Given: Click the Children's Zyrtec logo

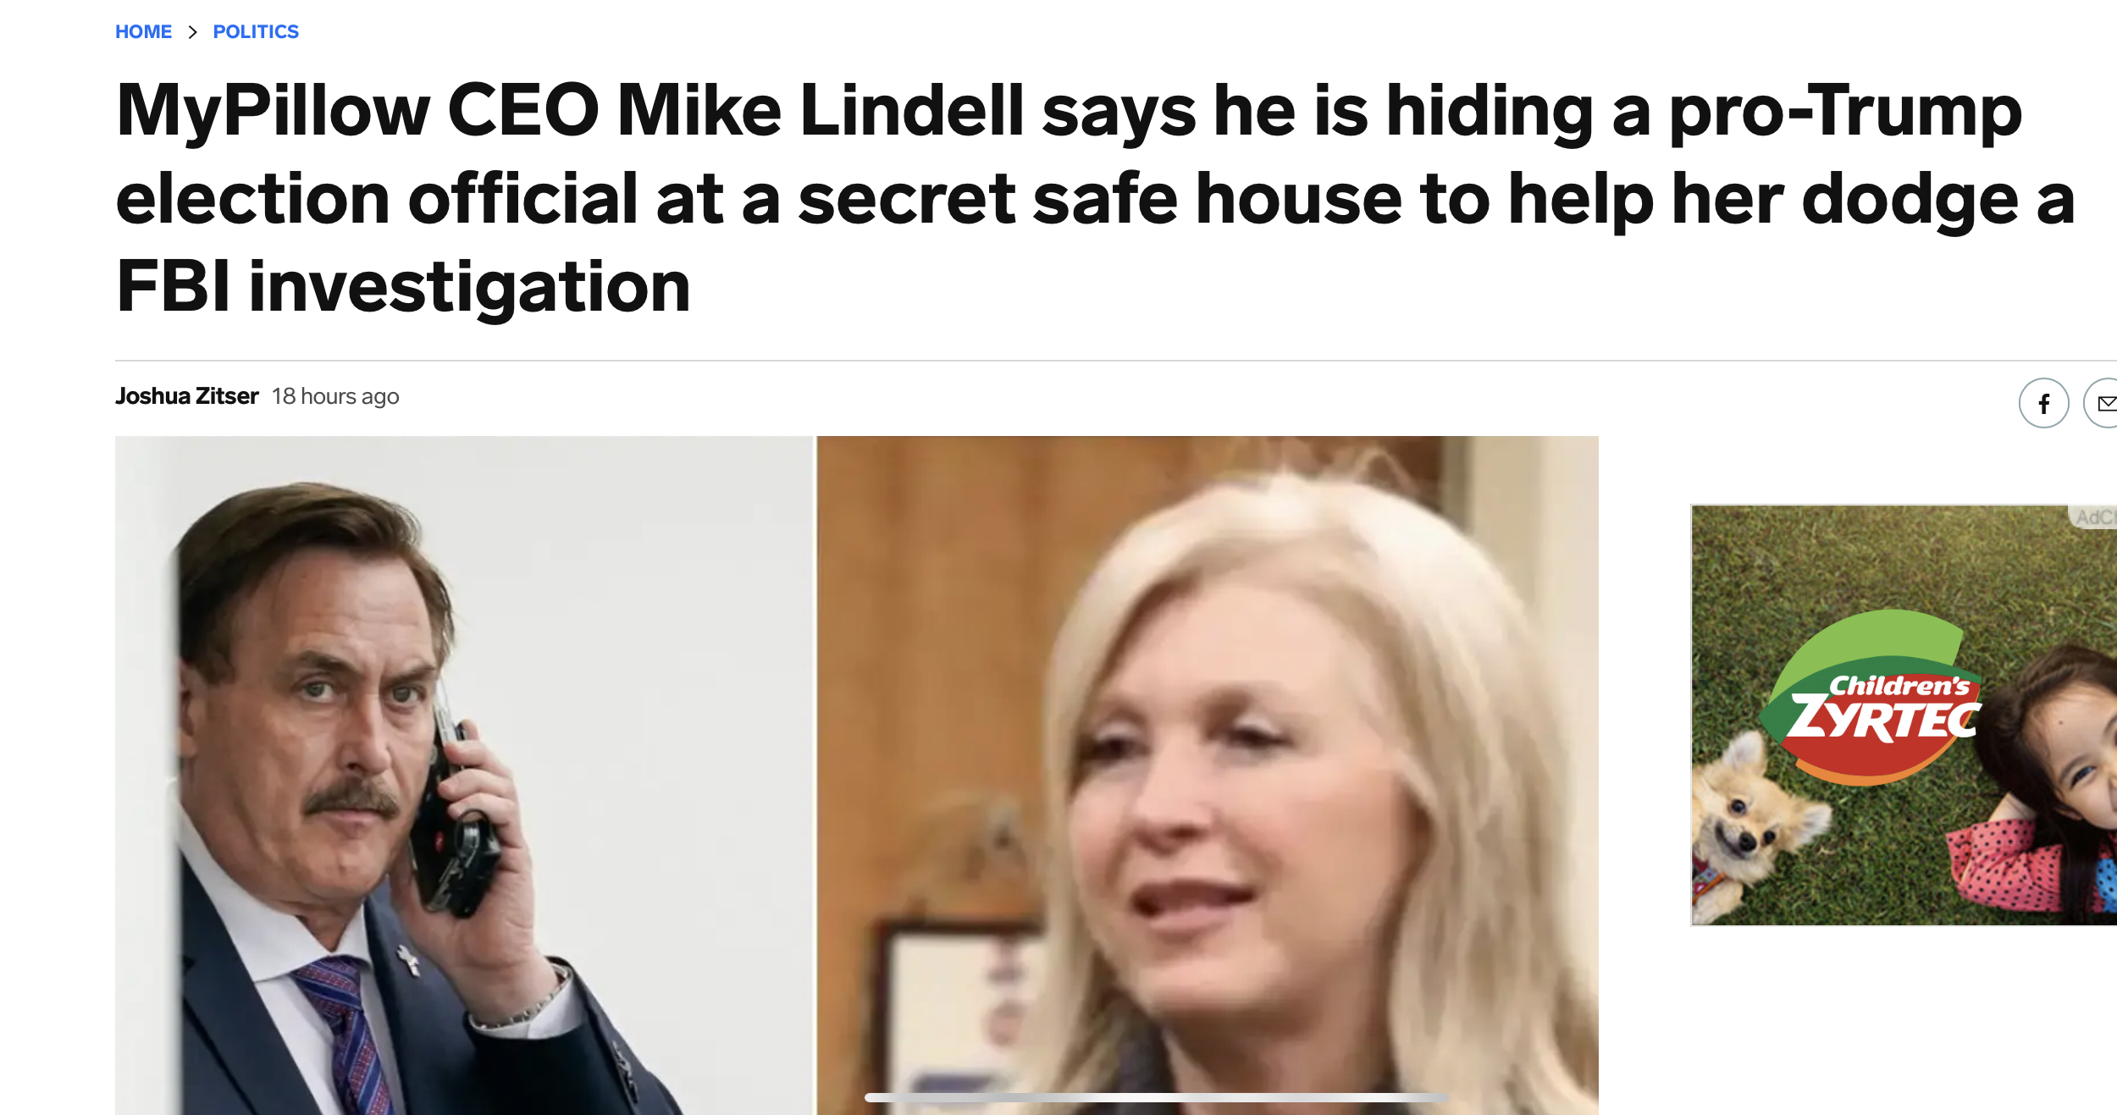Looking at the screenshot, I should (1876, 698).
